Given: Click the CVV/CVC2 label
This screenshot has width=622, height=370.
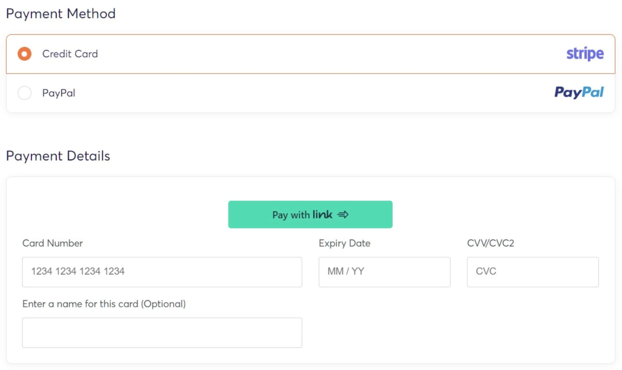Looking at the screenshot, I should (x=490, y=243).
